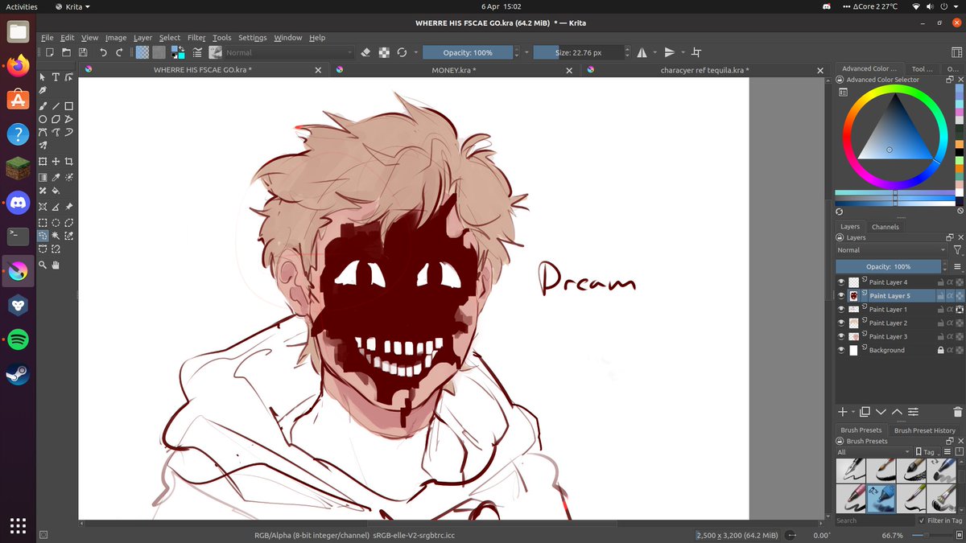966x543 pixels.
Task: Close the WHERRE HIS FSCAE GO.kra tab
Action: pyautogui.click(x=318, y=70)
